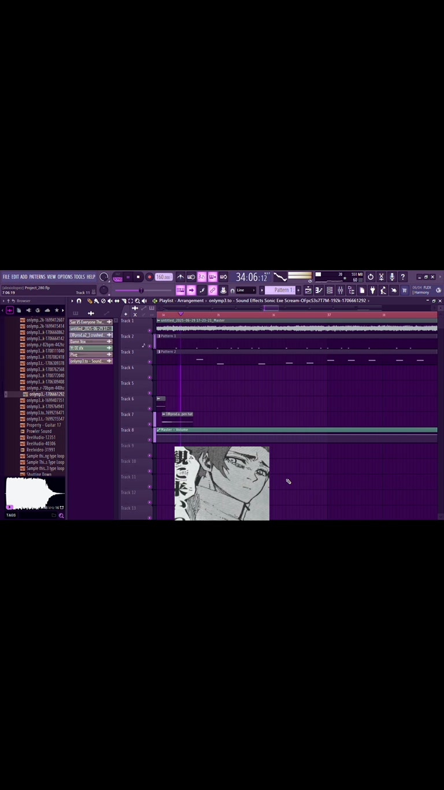This screenshot has height=790, width=444.
Task: Collapse the Browser panel arrow
Action: 3,301
